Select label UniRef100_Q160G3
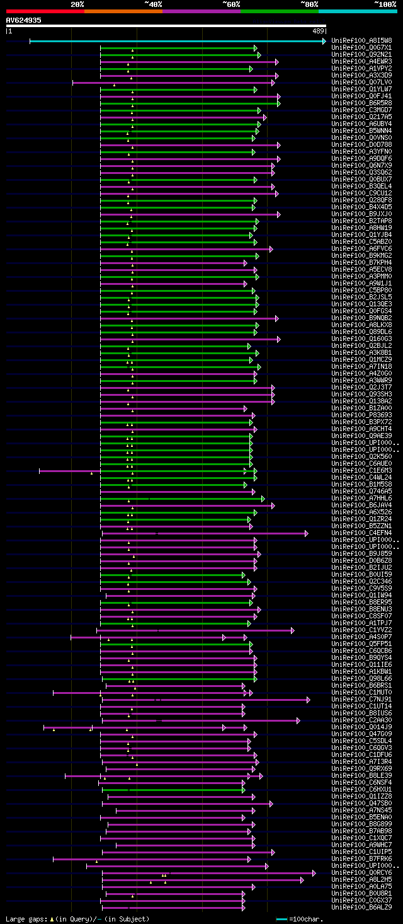Screen dimensions: 403x924 click(361, 339)
